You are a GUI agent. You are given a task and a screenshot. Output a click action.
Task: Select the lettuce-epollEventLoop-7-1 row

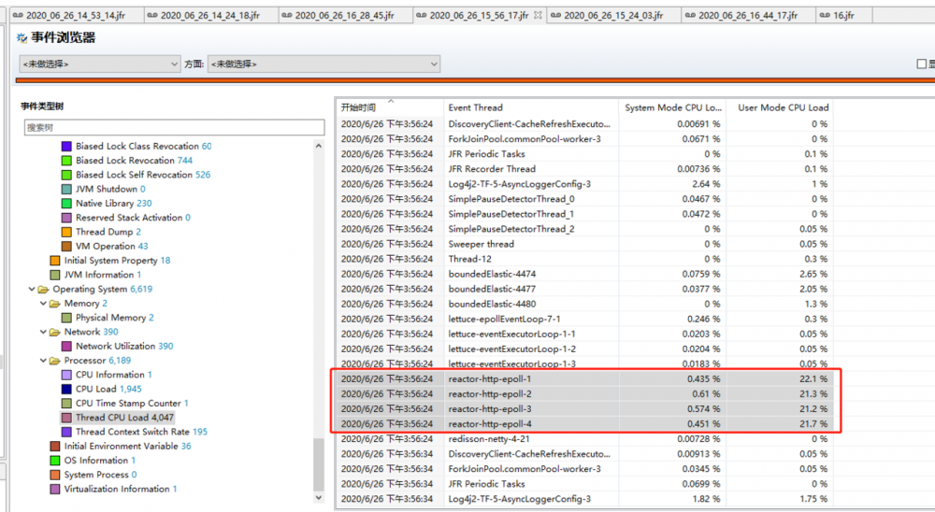[584, 319]
